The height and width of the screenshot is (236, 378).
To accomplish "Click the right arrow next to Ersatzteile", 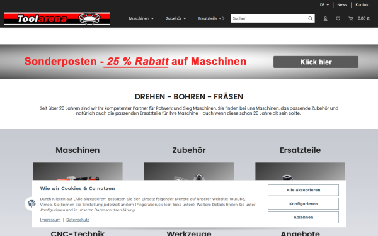I will [223, 18].
